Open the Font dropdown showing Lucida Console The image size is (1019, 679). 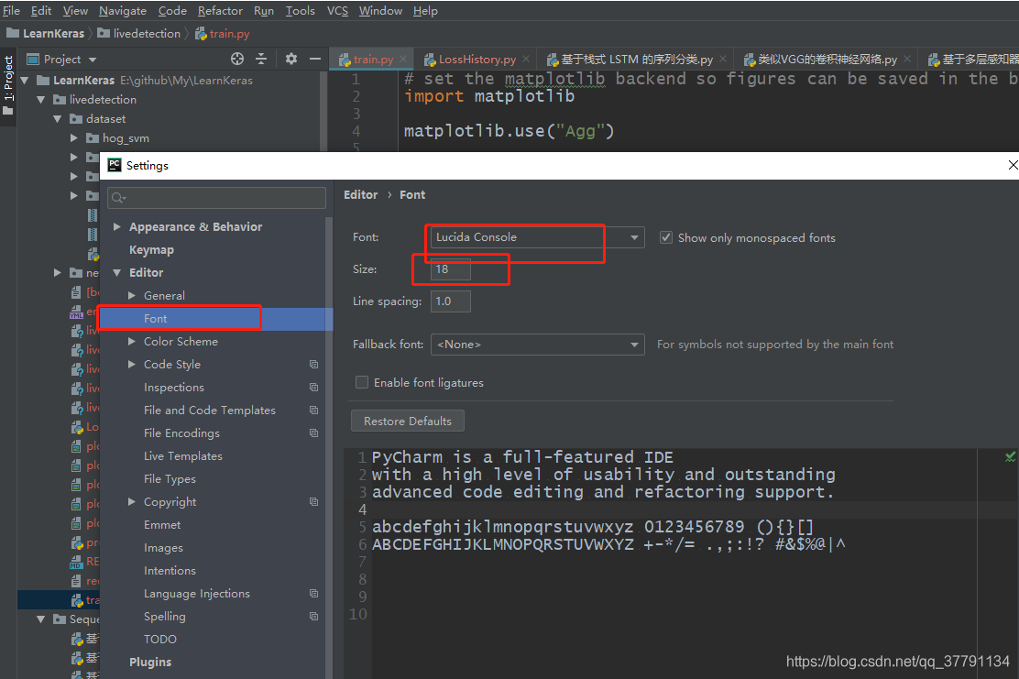pyautogui.click(x=537, y=237)
